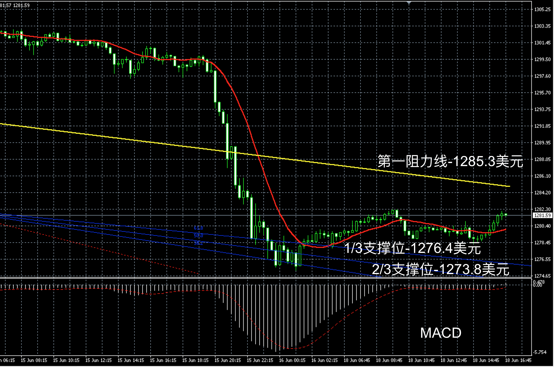Click the 38.2 Fibonacci level label
This screenshot has width=554, height=367.
tap(198, 243)
